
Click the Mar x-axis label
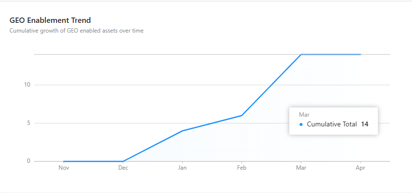tap(301, 168)
